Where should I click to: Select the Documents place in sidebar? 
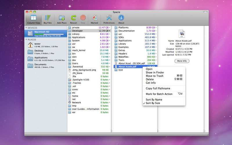[46, 66]
